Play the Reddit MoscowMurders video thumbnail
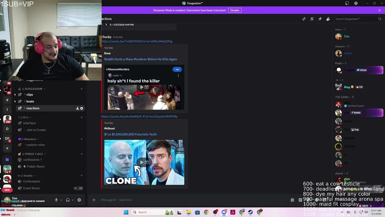 pyautogui.click(x=144, y=87)
